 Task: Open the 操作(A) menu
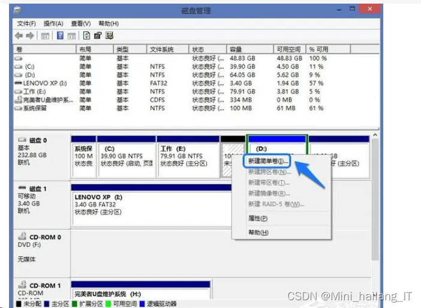pos(53,23)
